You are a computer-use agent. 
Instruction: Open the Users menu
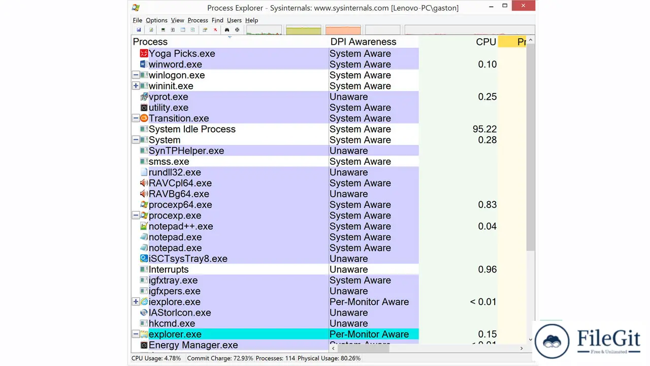pos(234,20)
